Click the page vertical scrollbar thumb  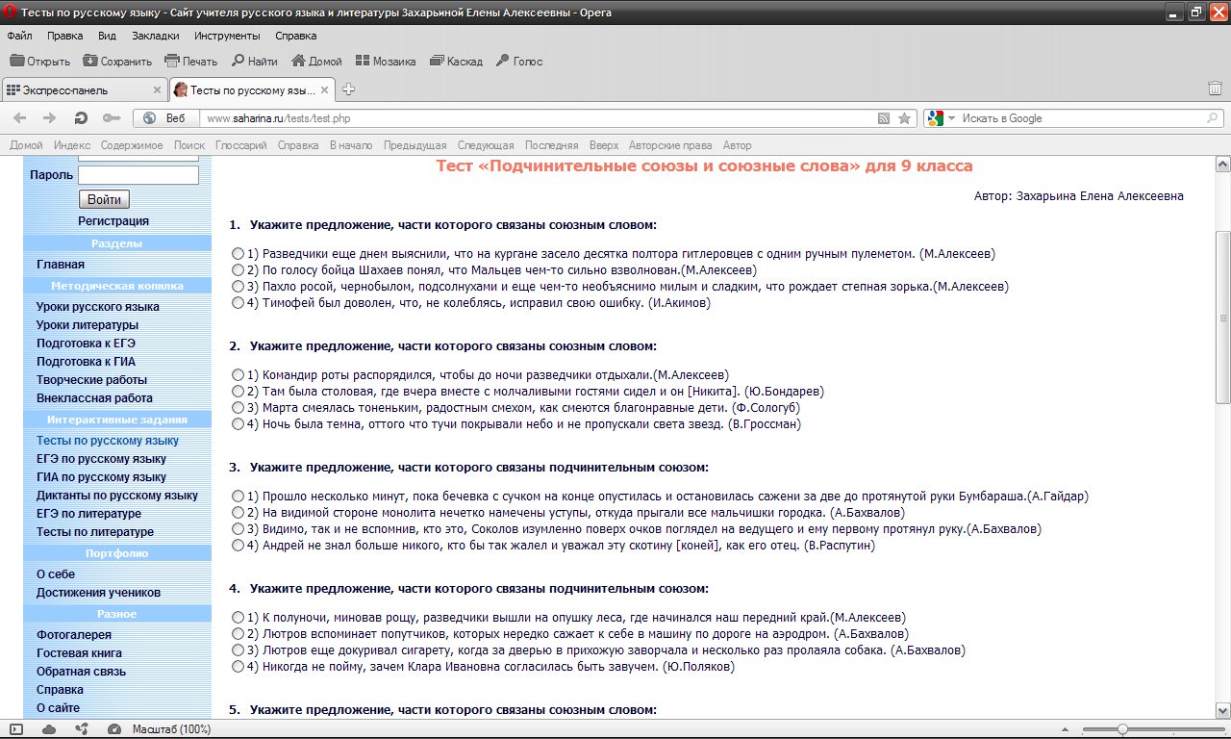[1222, 318]
